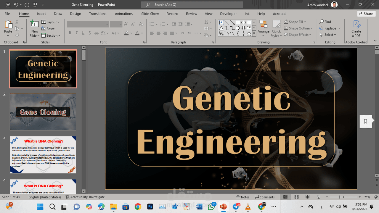Click the Format Painter brush icon
The height and width of the screenshot is (213, 379).
tap(17, 35)
